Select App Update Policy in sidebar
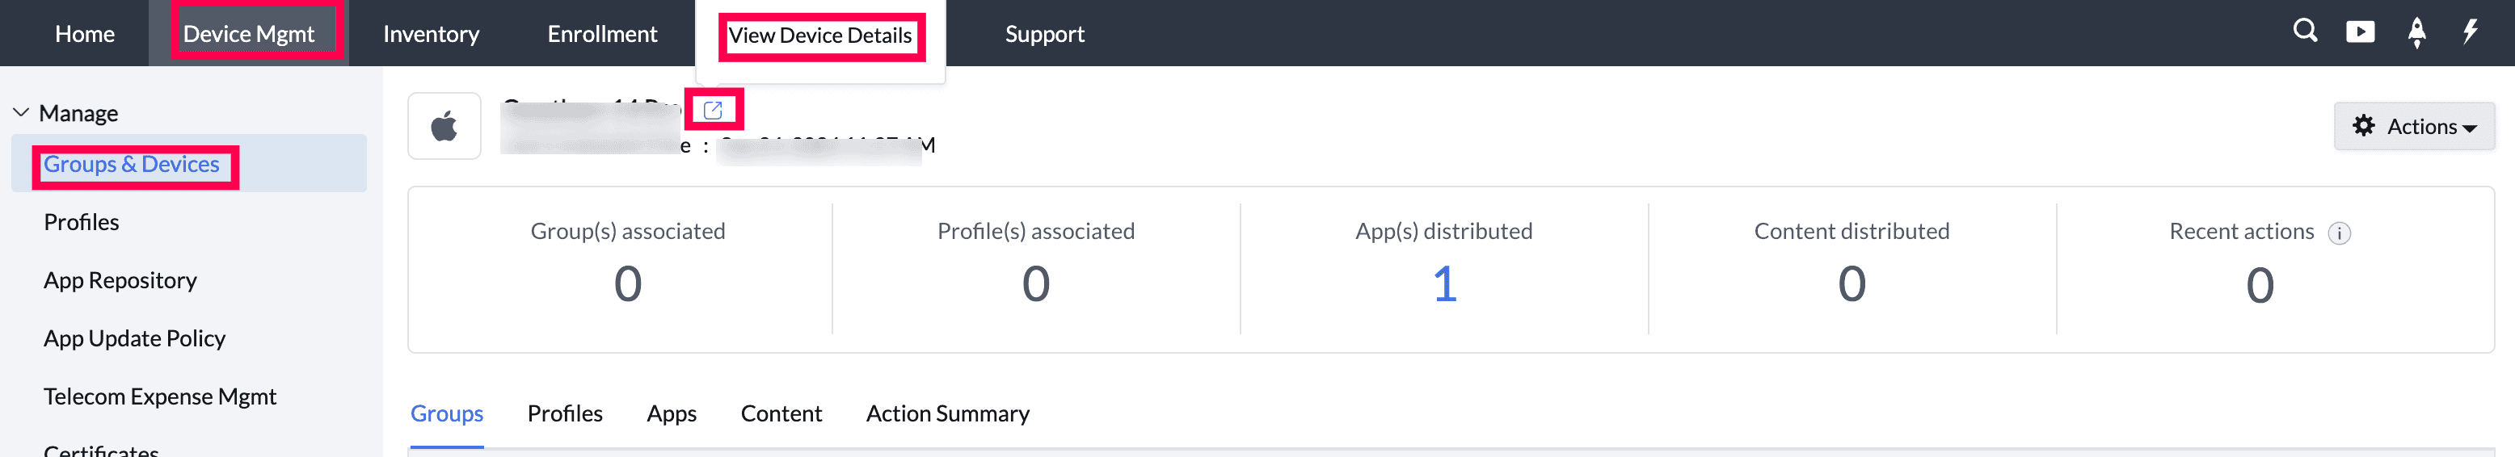Screen dimensions: 2515x457 pyautogui.click(x=135, y=338)
